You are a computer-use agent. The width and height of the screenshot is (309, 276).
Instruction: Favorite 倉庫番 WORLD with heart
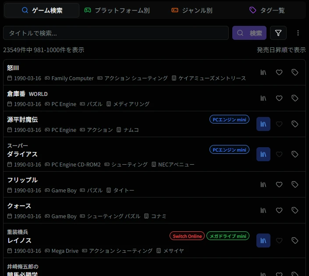pos(279,98)
